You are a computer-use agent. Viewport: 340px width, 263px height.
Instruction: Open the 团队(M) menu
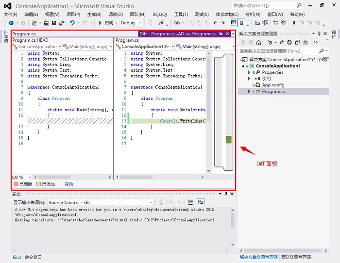click(137, 14)
